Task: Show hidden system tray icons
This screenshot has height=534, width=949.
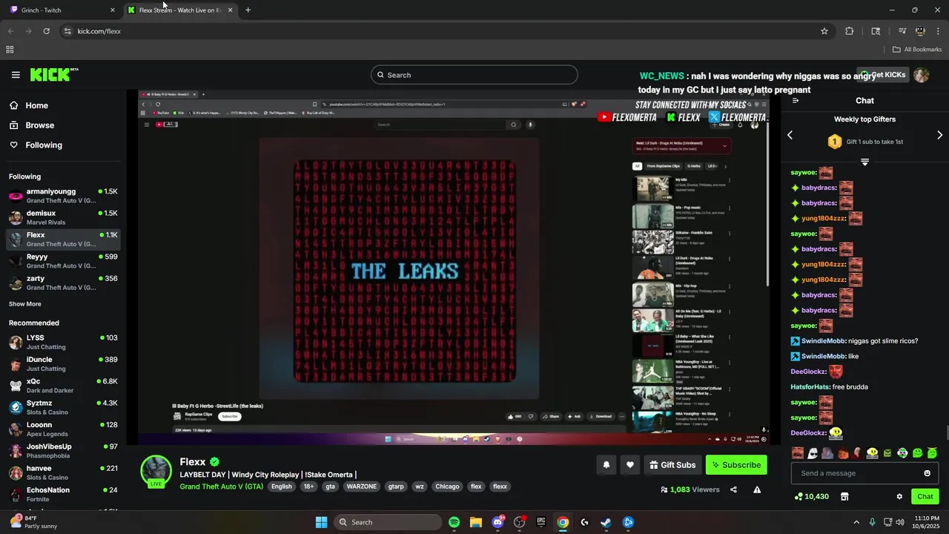Action: coord(856,522)
